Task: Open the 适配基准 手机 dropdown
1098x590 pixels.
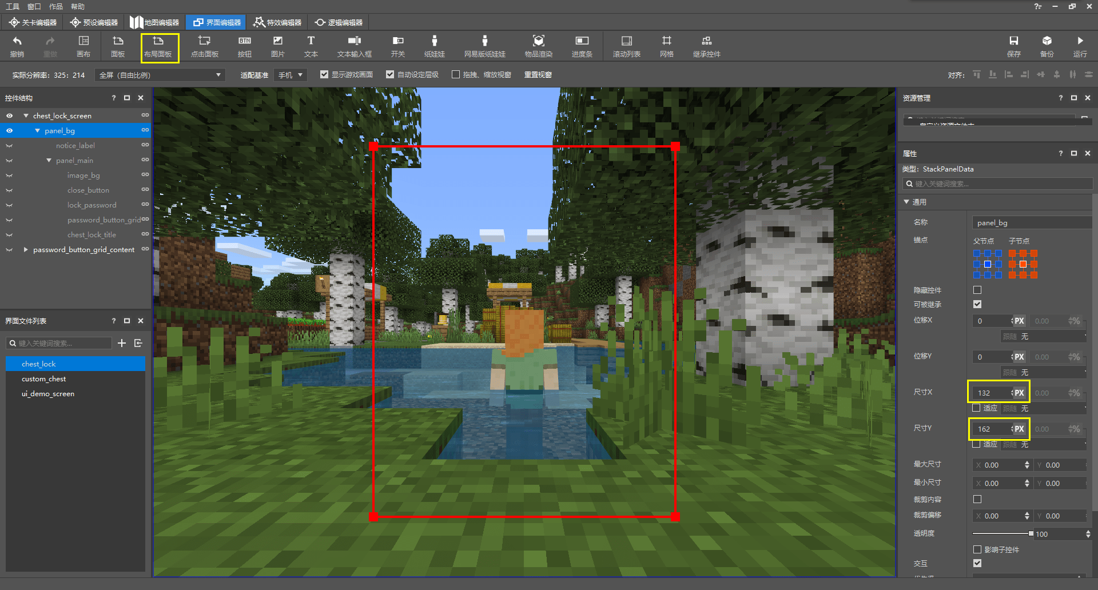Action: pos(291,75)
